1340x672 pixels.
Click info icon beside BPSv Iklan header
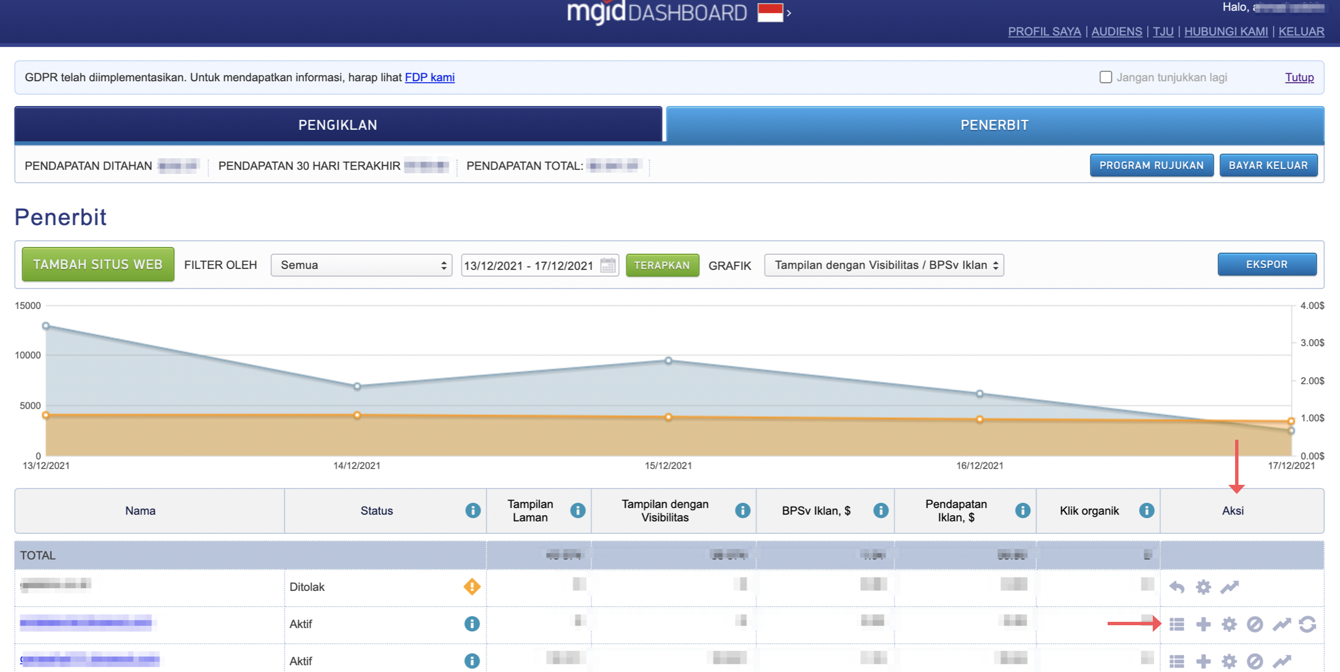point(880,511)
